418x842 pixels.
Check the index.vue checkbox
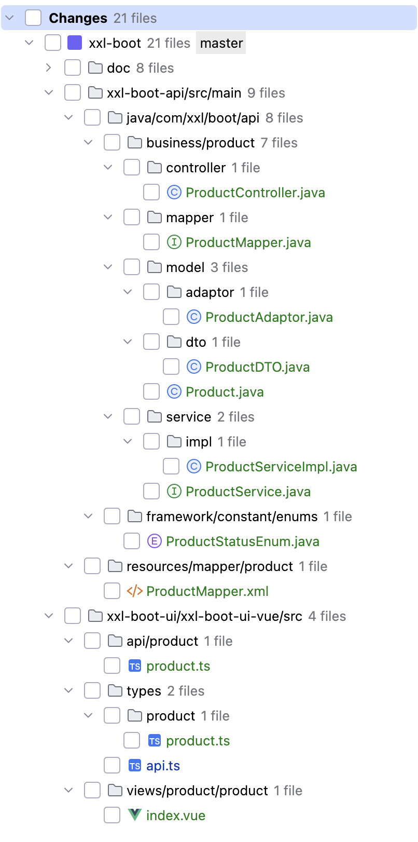112,816
